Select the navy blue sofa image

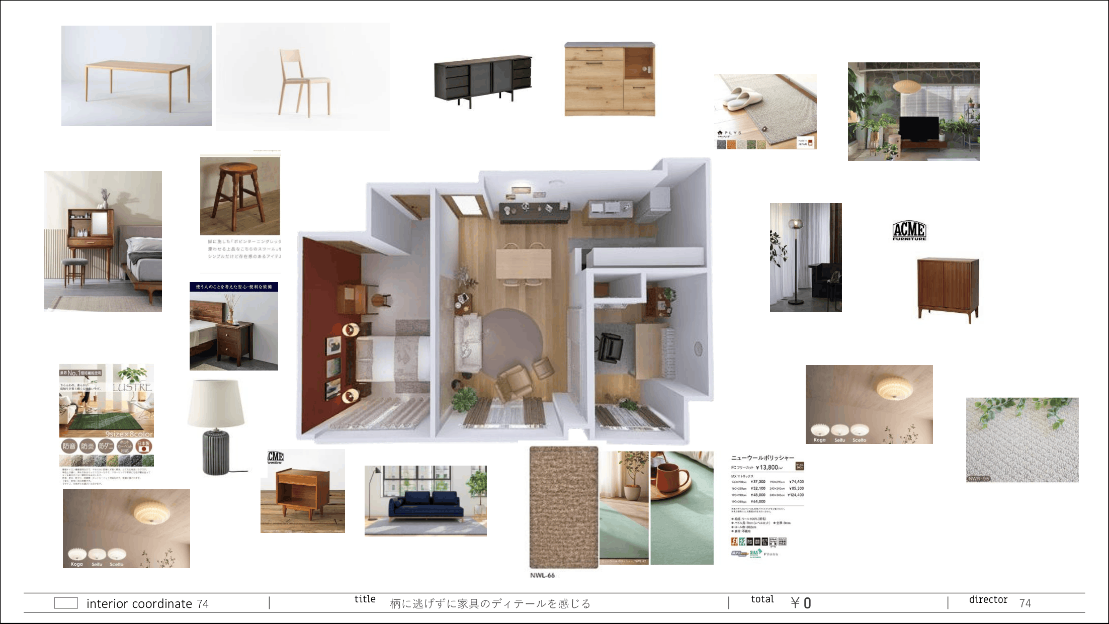[425, 501]
